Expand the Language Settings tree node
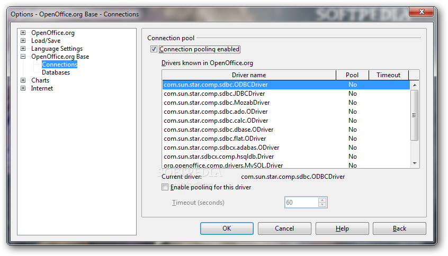The image size is (448, 256). (x=23, y=49)
